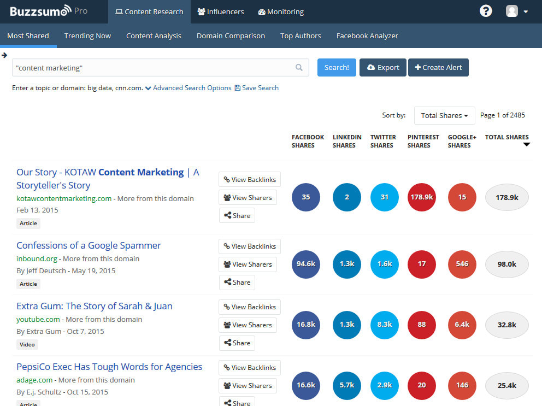
Task: Click the arrow icon below Most Shared
Action: [x=4, y=55]
